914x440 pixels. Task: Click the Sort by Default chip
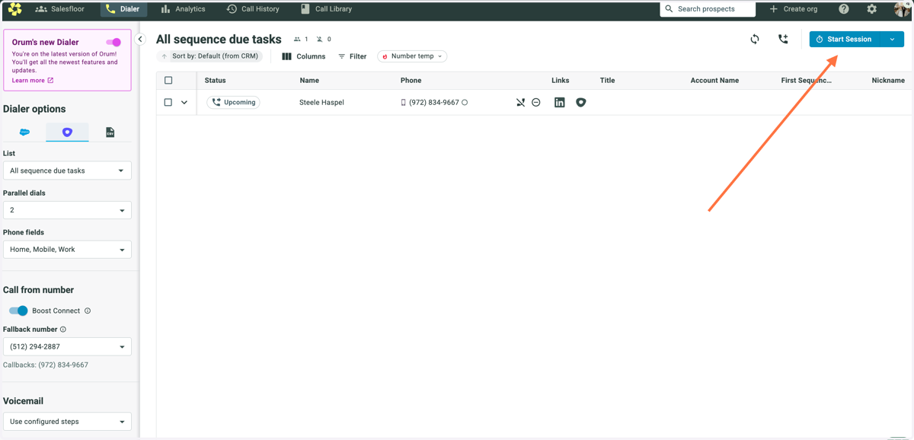pyautogui.click(x=210, y=56)
